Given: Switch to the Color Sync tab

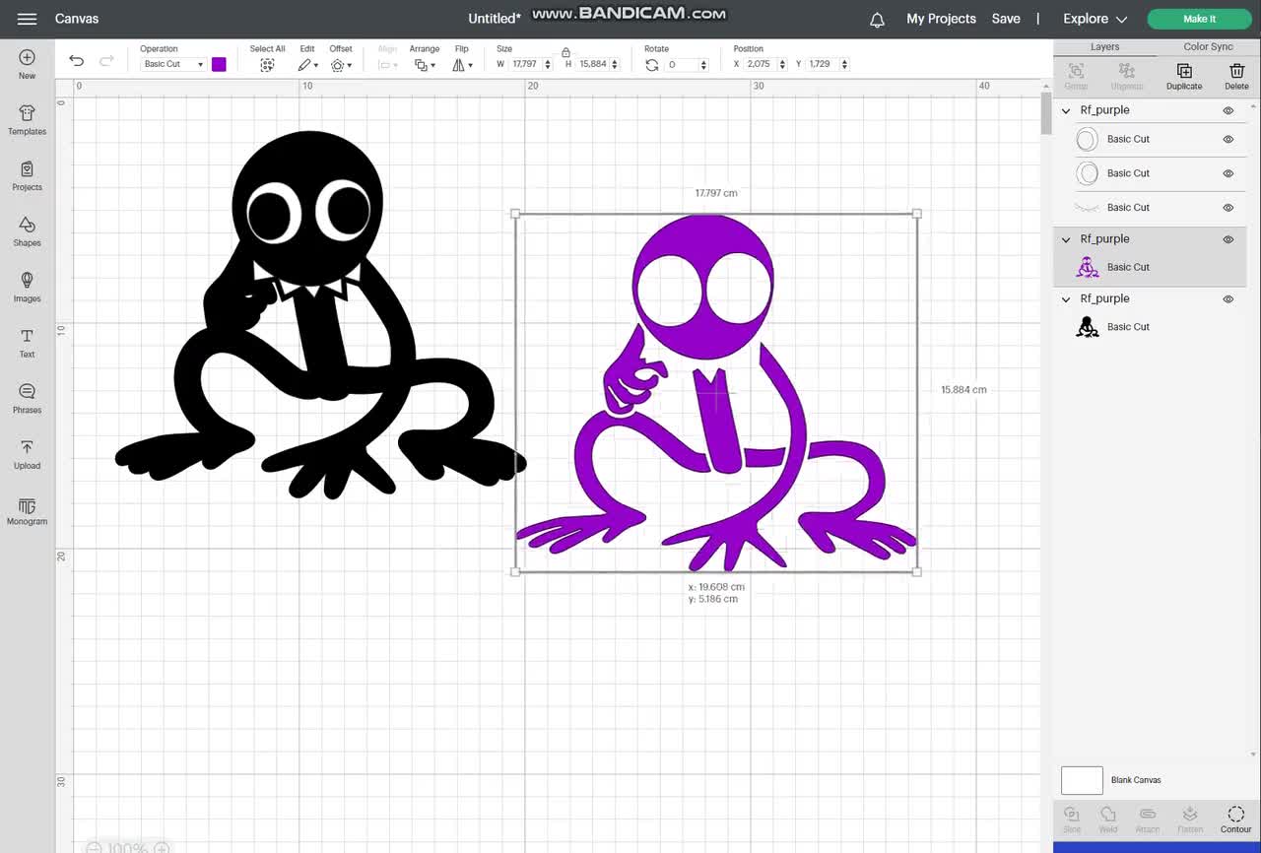Looking at the screenshot, I should pyautogui.click(x=1208, y=46).
